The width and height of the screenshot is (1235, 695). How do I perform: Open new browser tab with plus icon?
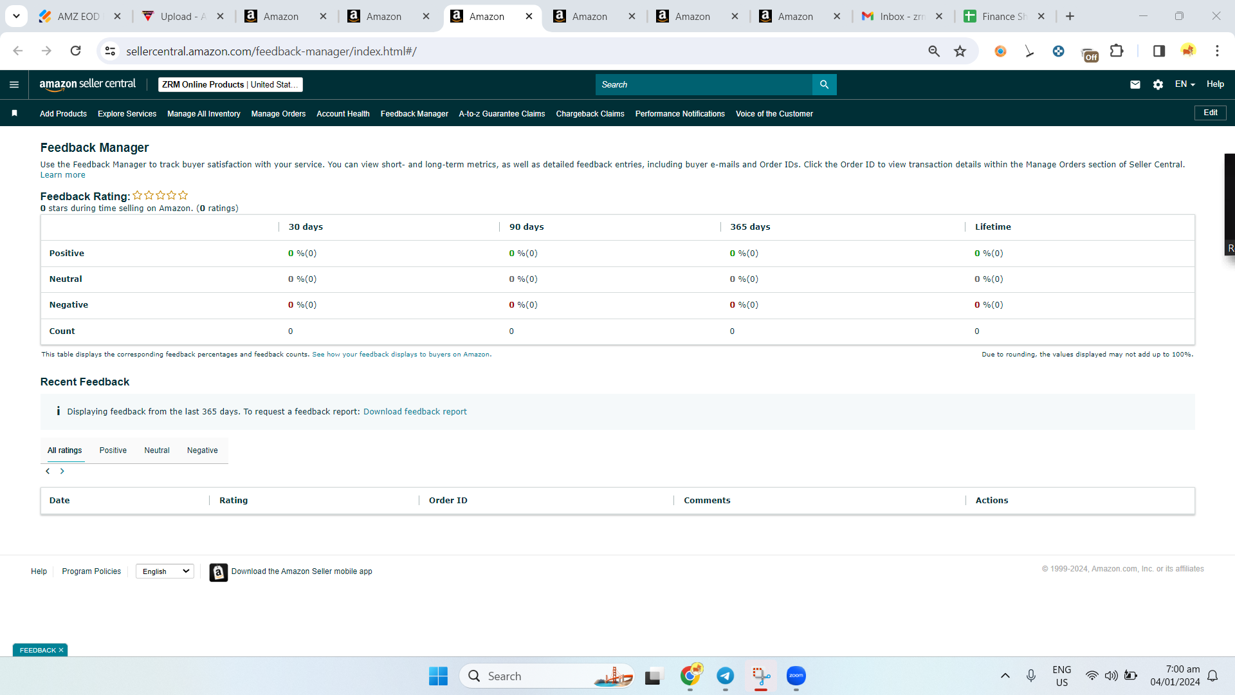coord(1070,16)
